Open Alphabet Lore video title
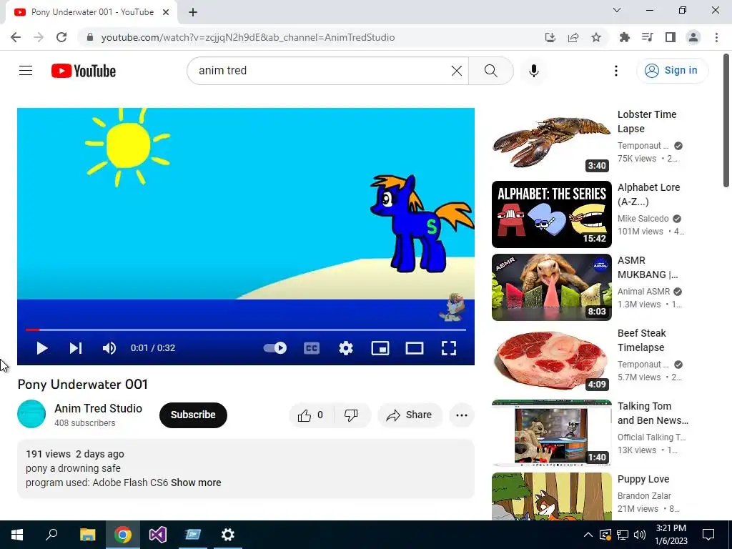The image size is (732, 549). point(649,194)
